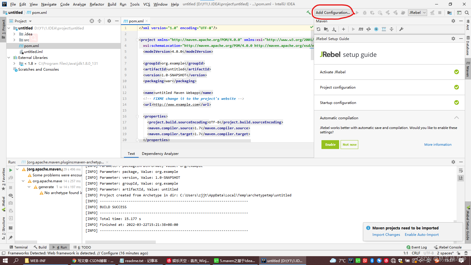Collapse org.apache.maven root run node
The width and height of the screenshot is (471, 265).
[x=17, y=169]
